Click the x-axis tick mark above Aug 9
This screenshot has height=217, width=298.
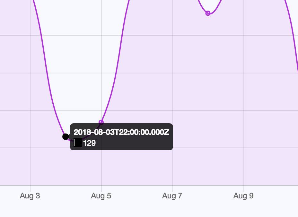244,188
